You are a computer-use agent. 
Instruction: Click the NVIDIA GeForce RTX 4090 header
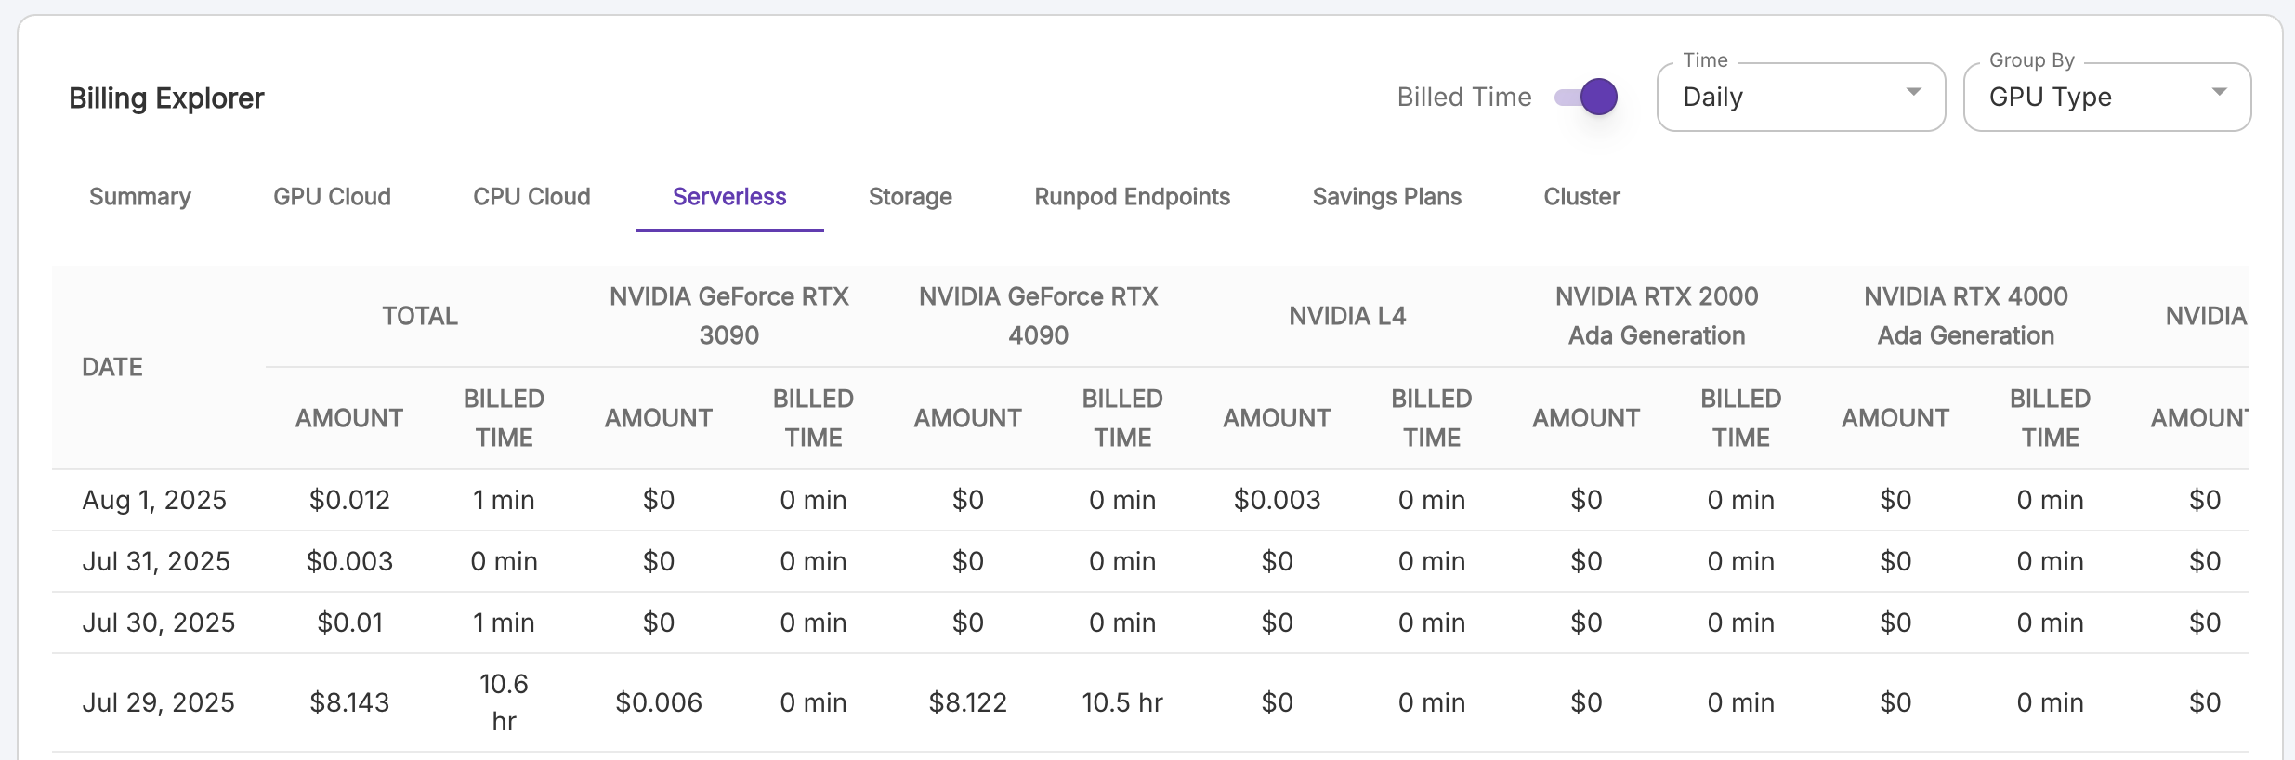1038,316
